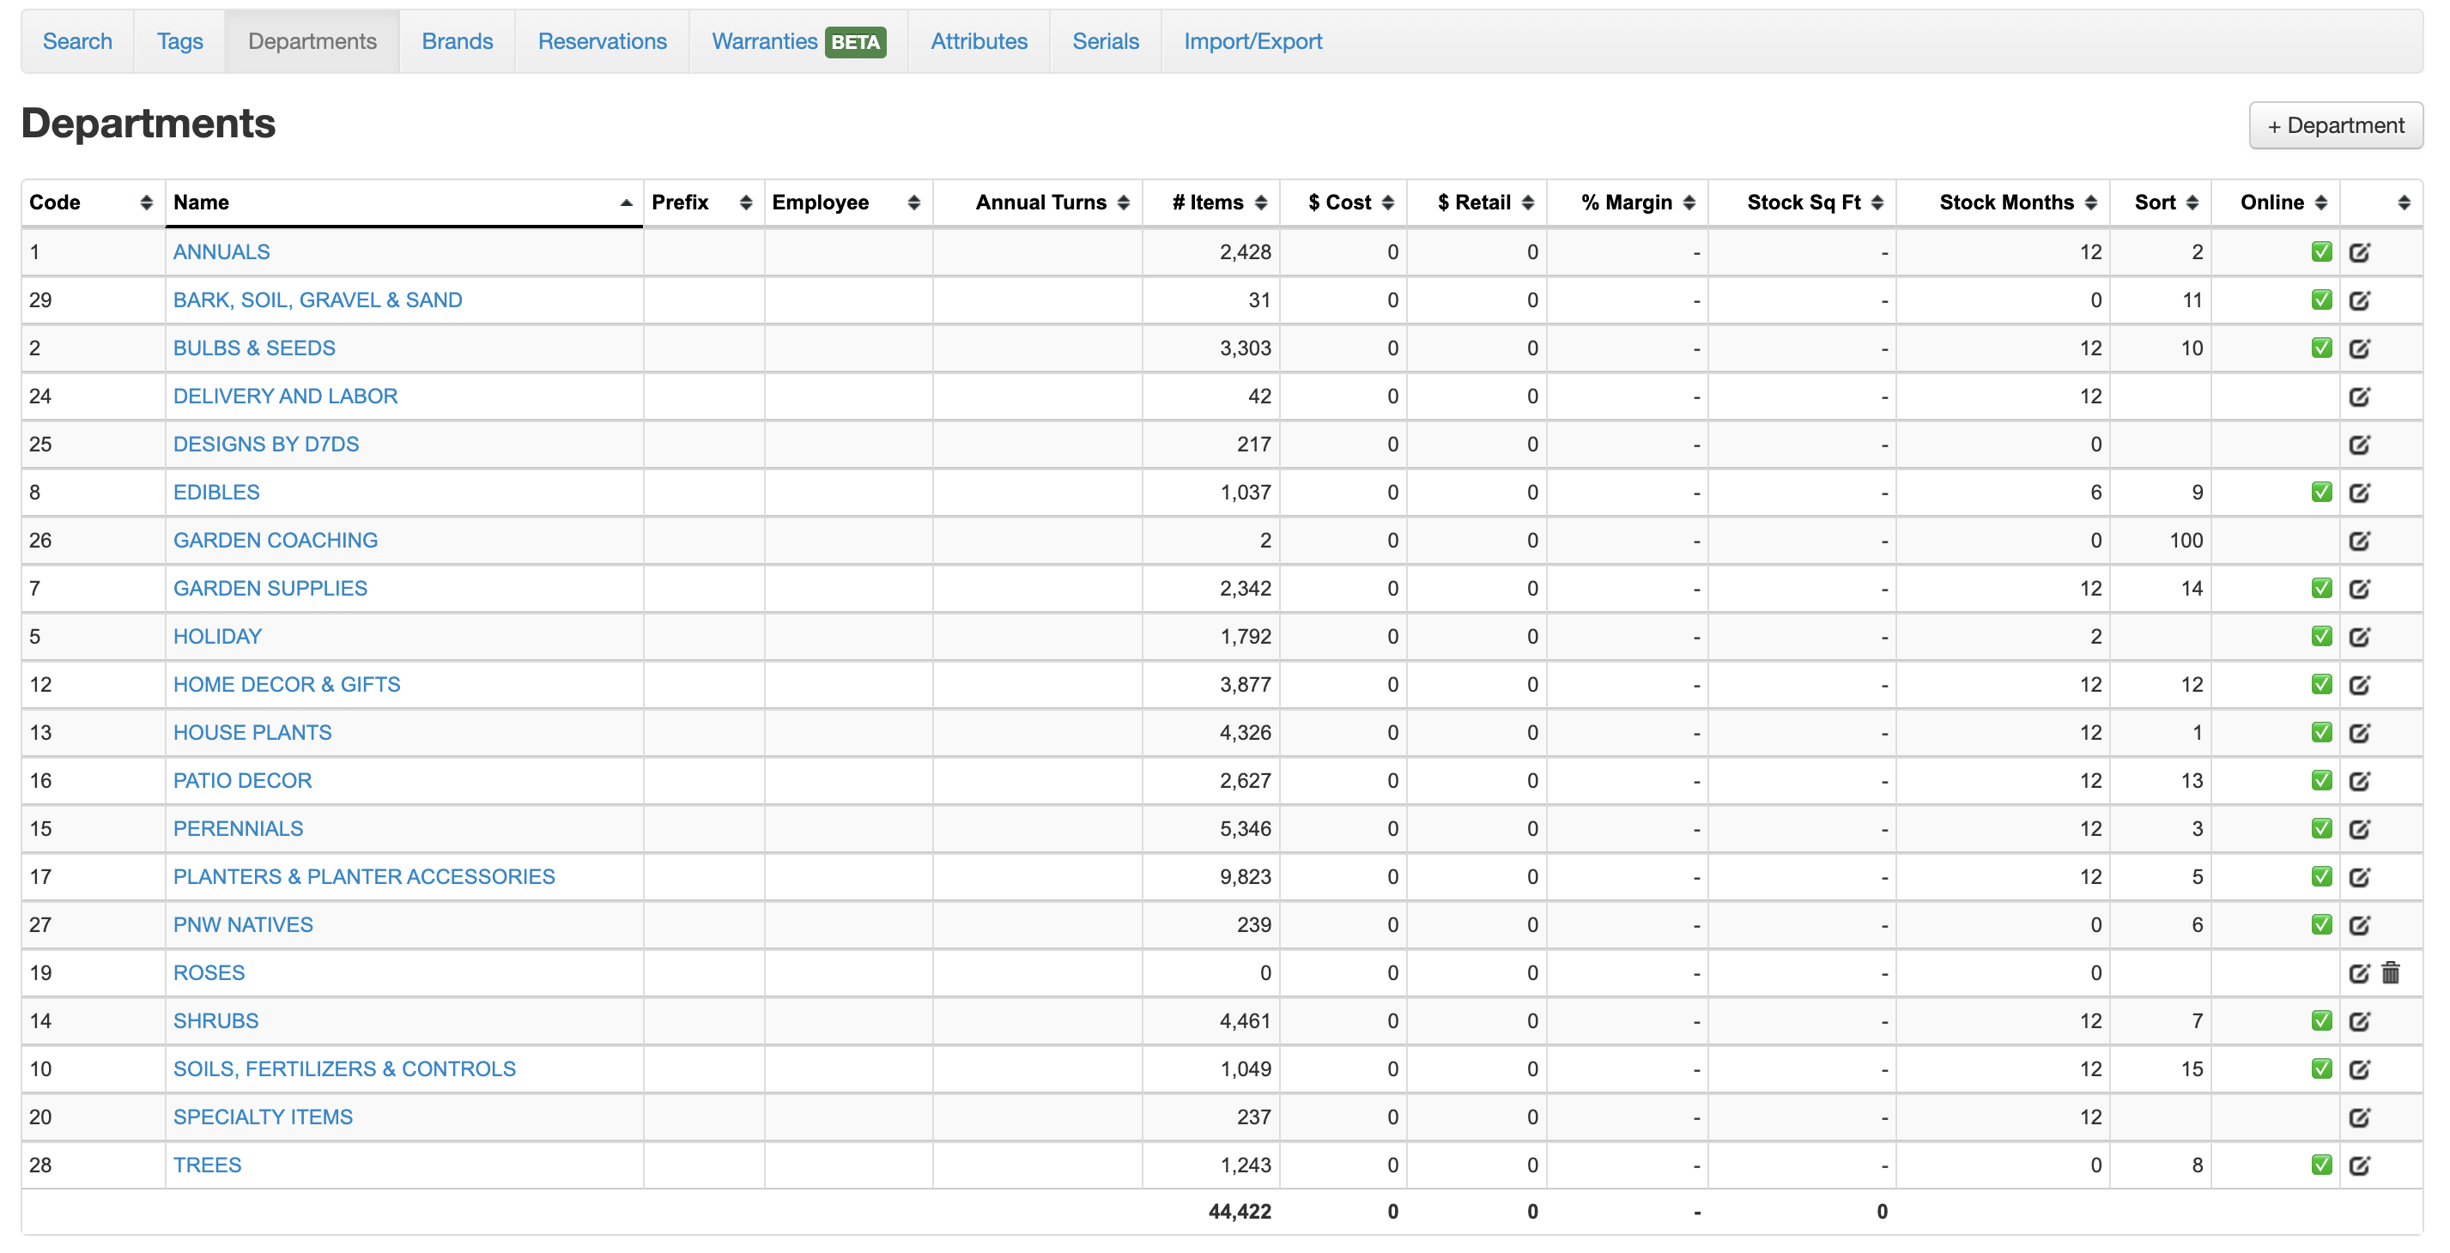2450x1253 pixels.
Task: Click the edit icon for TREES row
Action: click(2359, 1165)
